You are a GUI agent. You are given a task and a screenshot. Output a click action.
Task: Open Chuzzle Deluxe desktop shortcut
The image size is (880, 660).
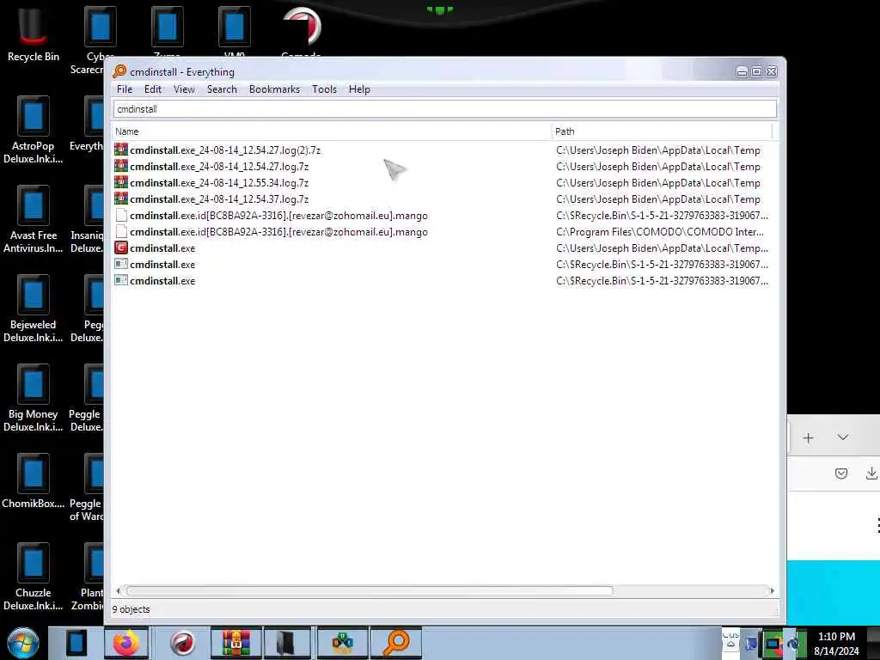(x=33, y=577)
